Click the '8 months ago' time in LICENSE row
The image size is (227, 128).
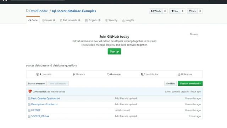[193, 110]
